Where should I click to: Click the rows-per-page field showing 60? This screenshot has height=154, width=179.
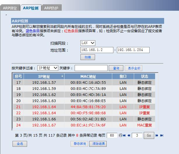click(x=112, y=135)
